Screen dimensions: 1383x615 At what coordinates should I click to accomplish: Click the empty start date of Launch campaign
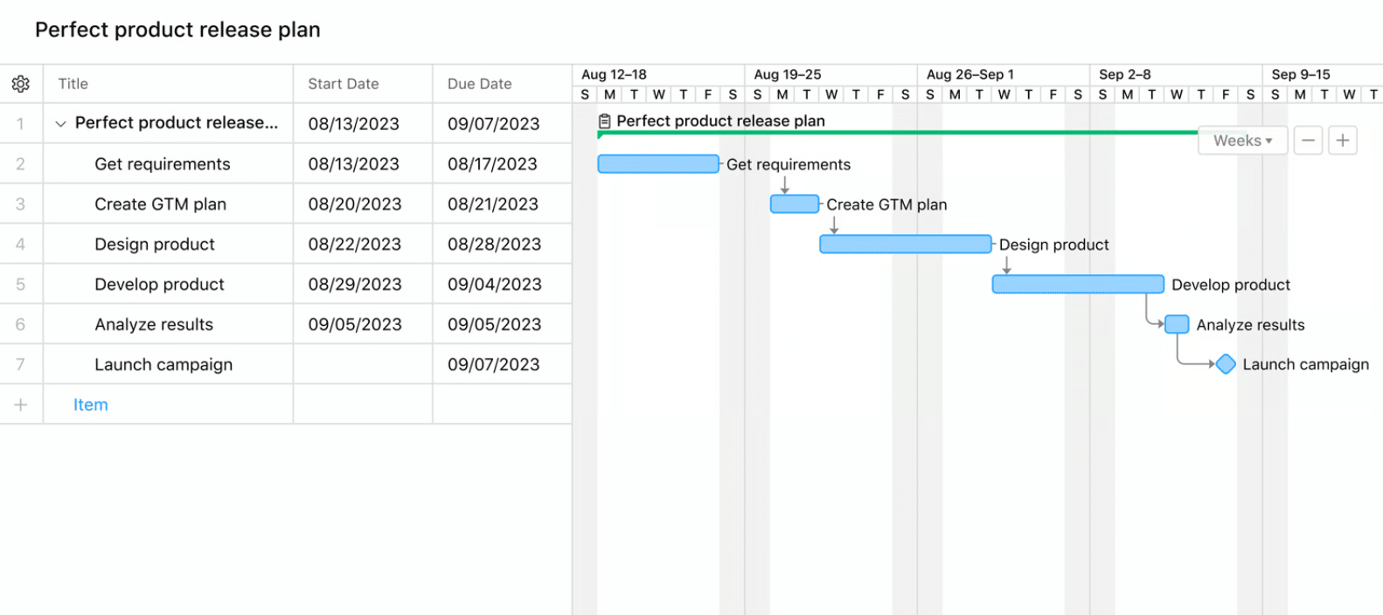[364, 365]
